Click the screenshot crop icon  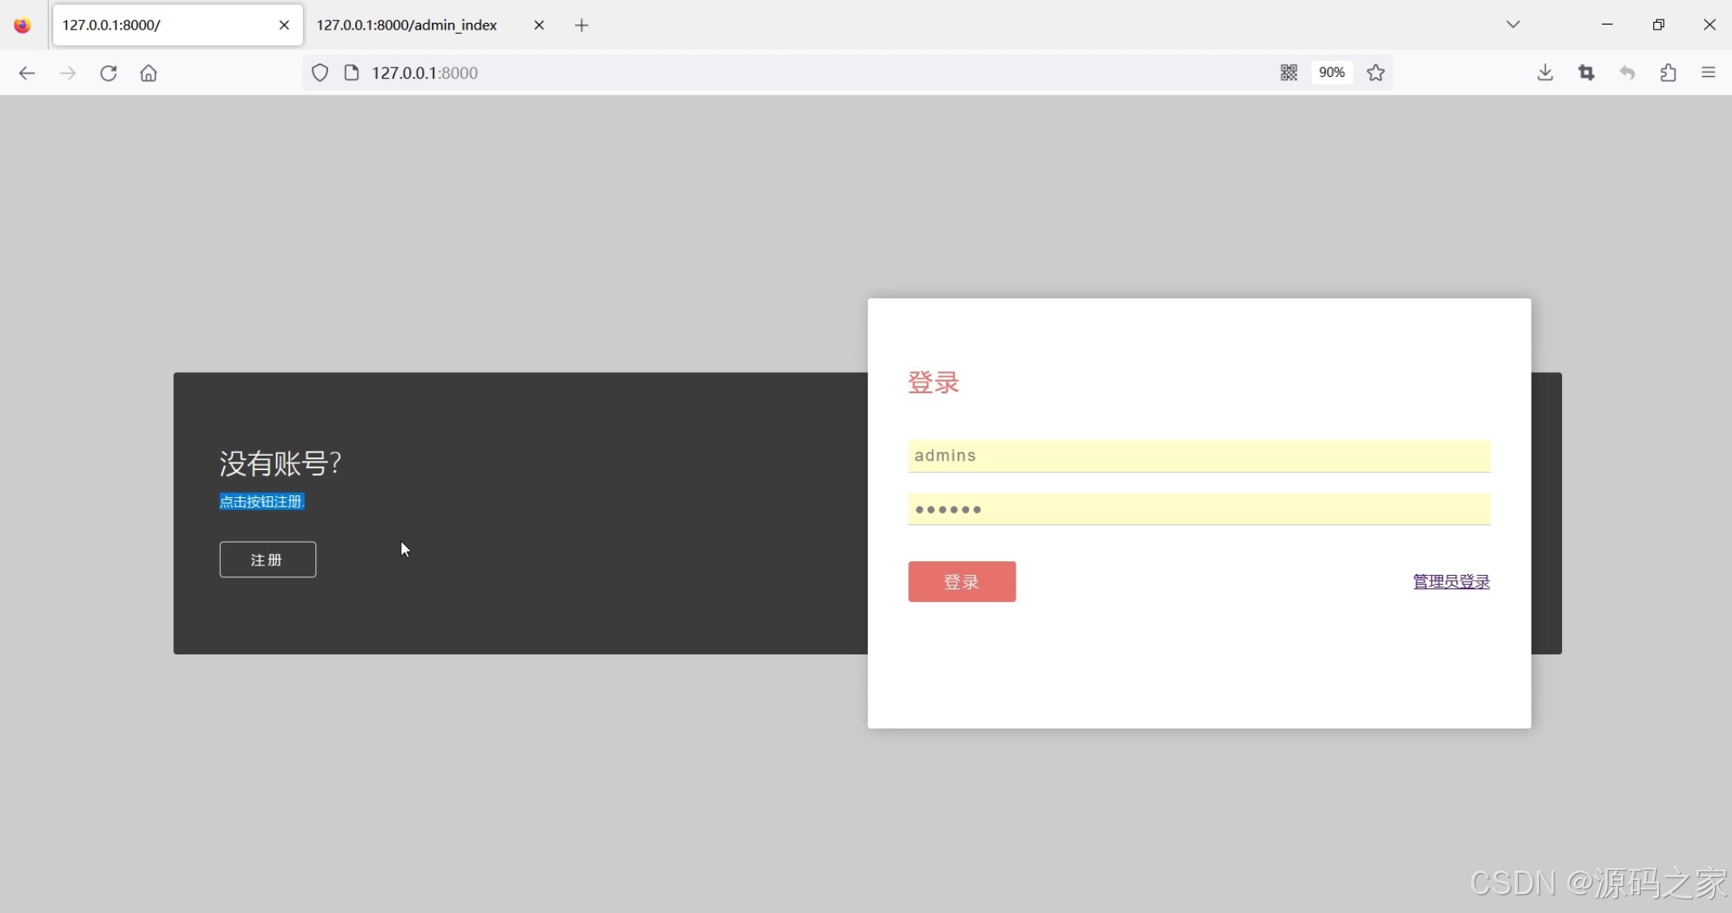click(x=1587, y=73)
